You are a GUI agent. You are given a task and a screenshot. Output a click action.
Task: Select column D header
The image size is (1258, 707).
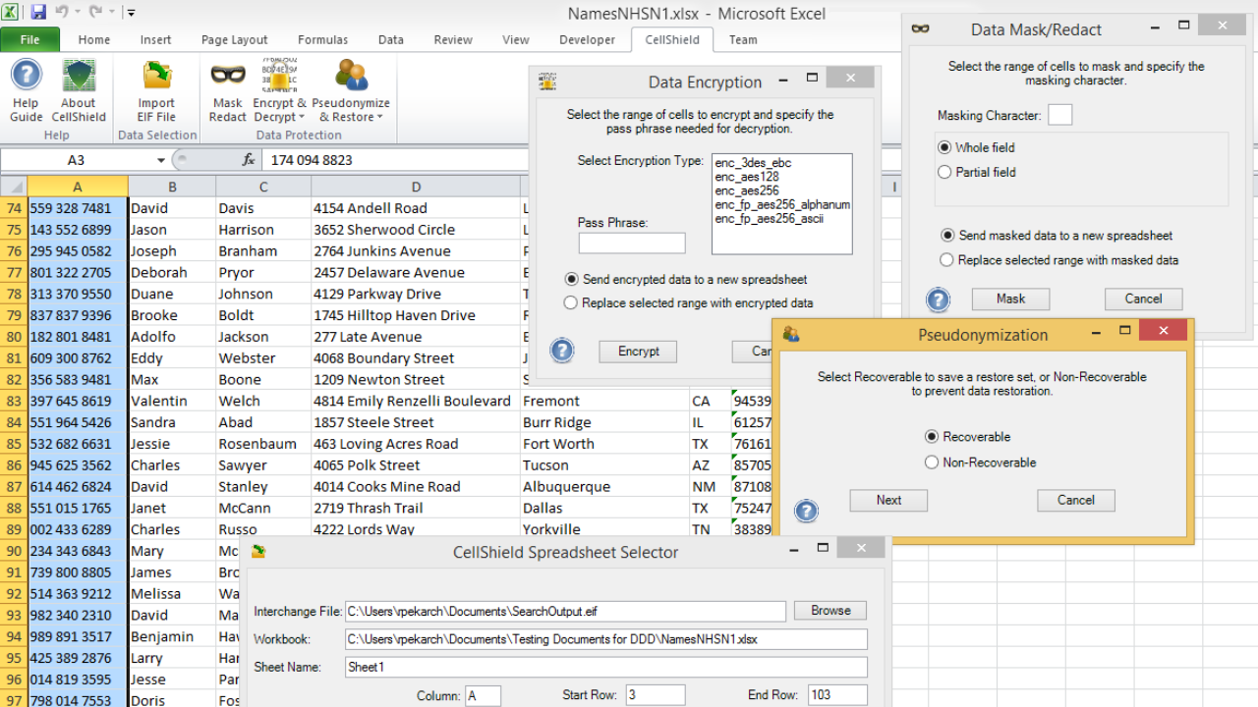pos(416,187)
